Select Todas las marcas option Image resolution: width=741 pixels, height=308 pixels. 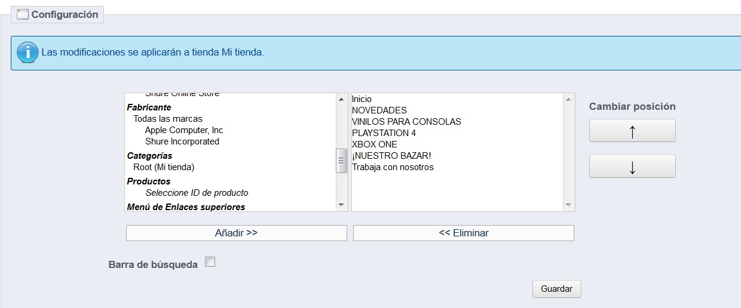pos(168,119)
